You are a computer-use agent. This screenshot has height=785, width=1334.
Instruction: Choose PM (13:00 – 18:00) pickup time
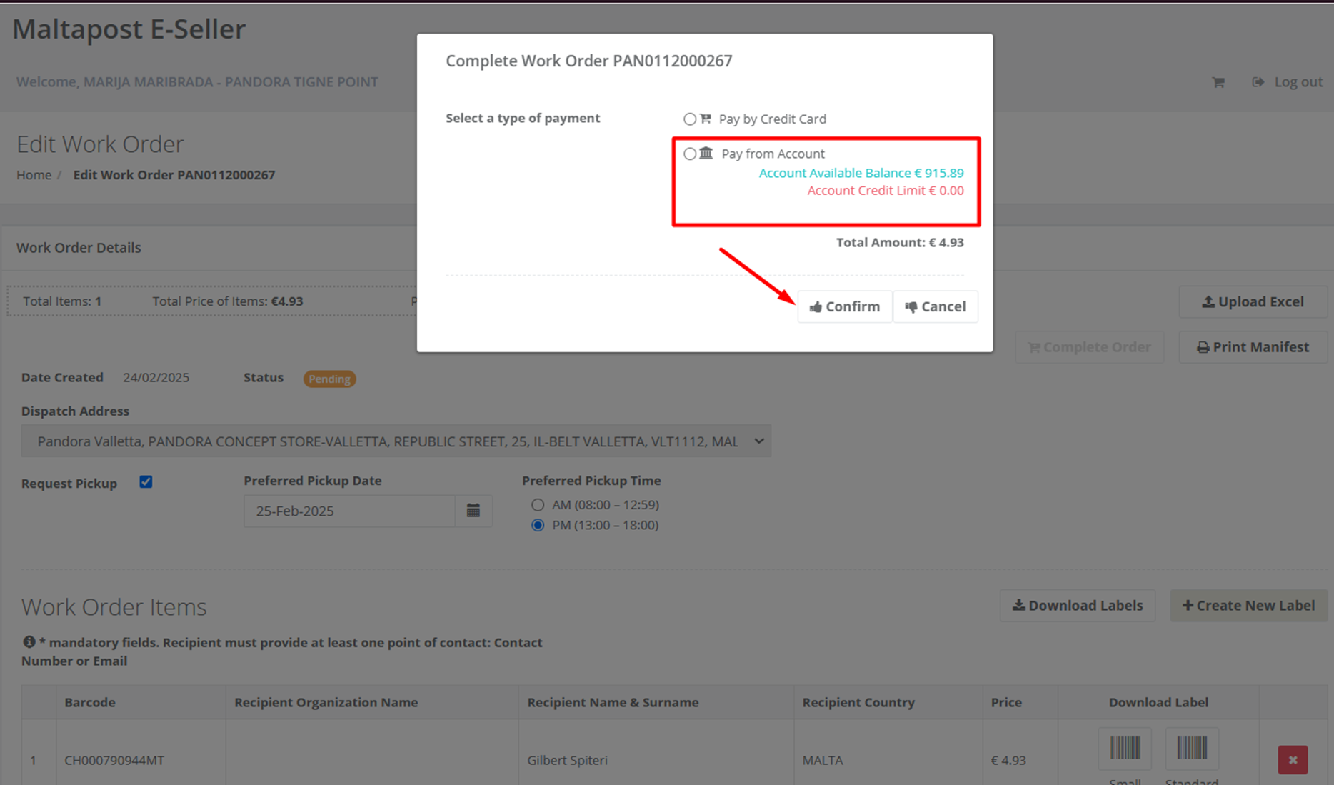[x=538, y=526]
